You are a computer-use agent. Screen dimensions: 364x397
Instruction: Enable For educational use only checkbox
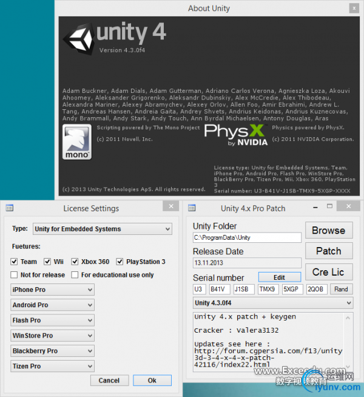[x=75, y=275]
